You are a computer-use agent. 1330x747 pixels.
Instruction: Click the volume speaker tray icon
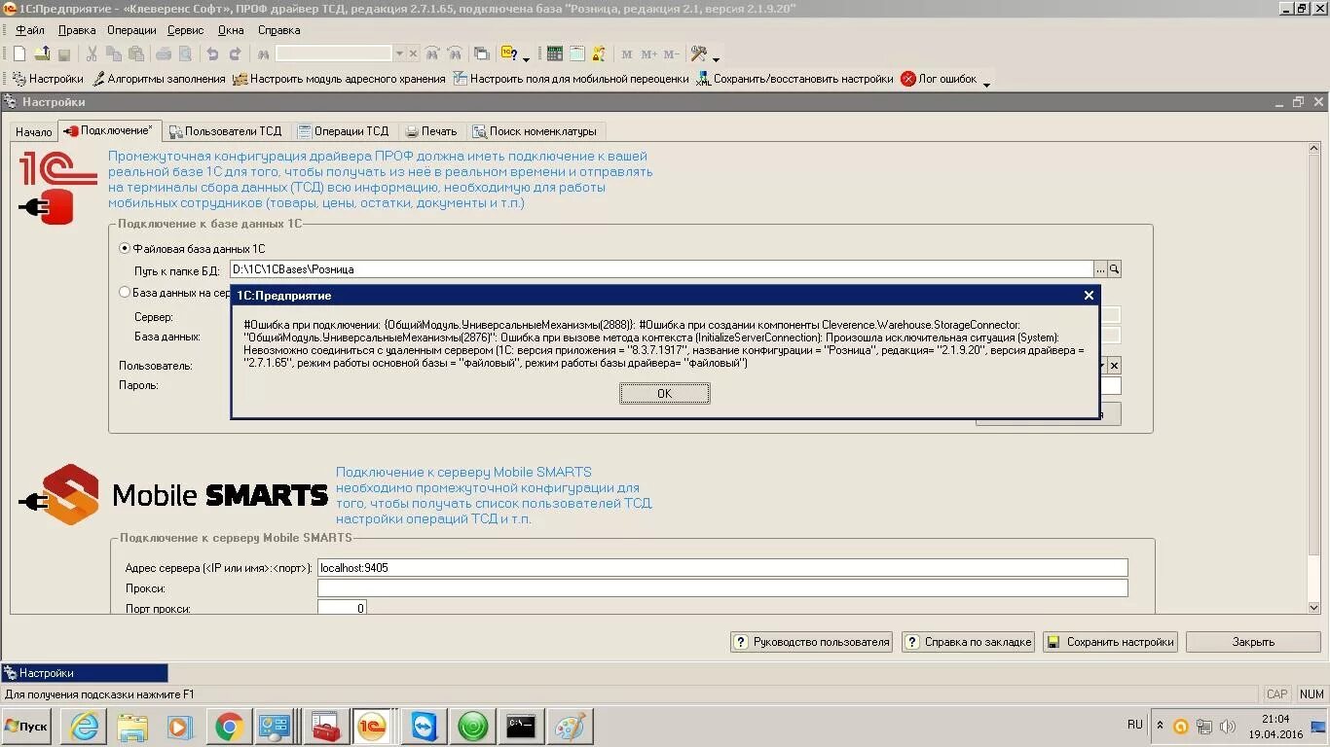click(1227, 727)
